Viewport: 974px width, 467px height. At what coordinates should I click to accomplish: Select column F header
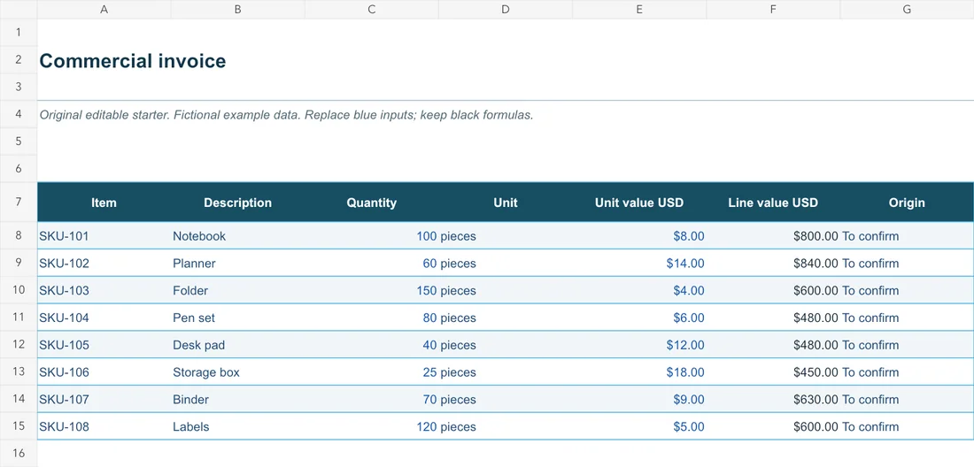(x=773, y=10)
